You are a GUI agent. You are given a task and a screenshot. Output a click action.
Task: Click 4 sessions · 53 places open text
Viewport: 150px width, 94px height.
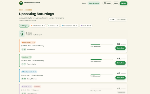point(34,35)
